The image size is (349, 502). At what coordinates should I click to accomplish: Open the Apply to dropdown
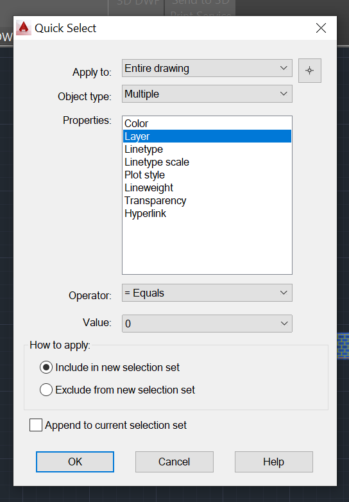tap(207, 68)
